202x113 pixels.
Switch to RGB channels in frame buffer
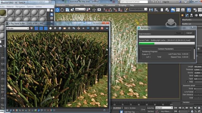click(x=32, y=28)
